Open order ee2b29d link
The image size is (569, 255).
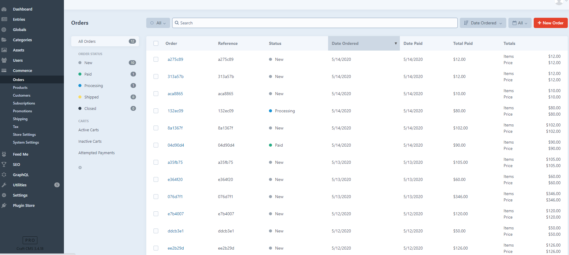tap(176, 248)
